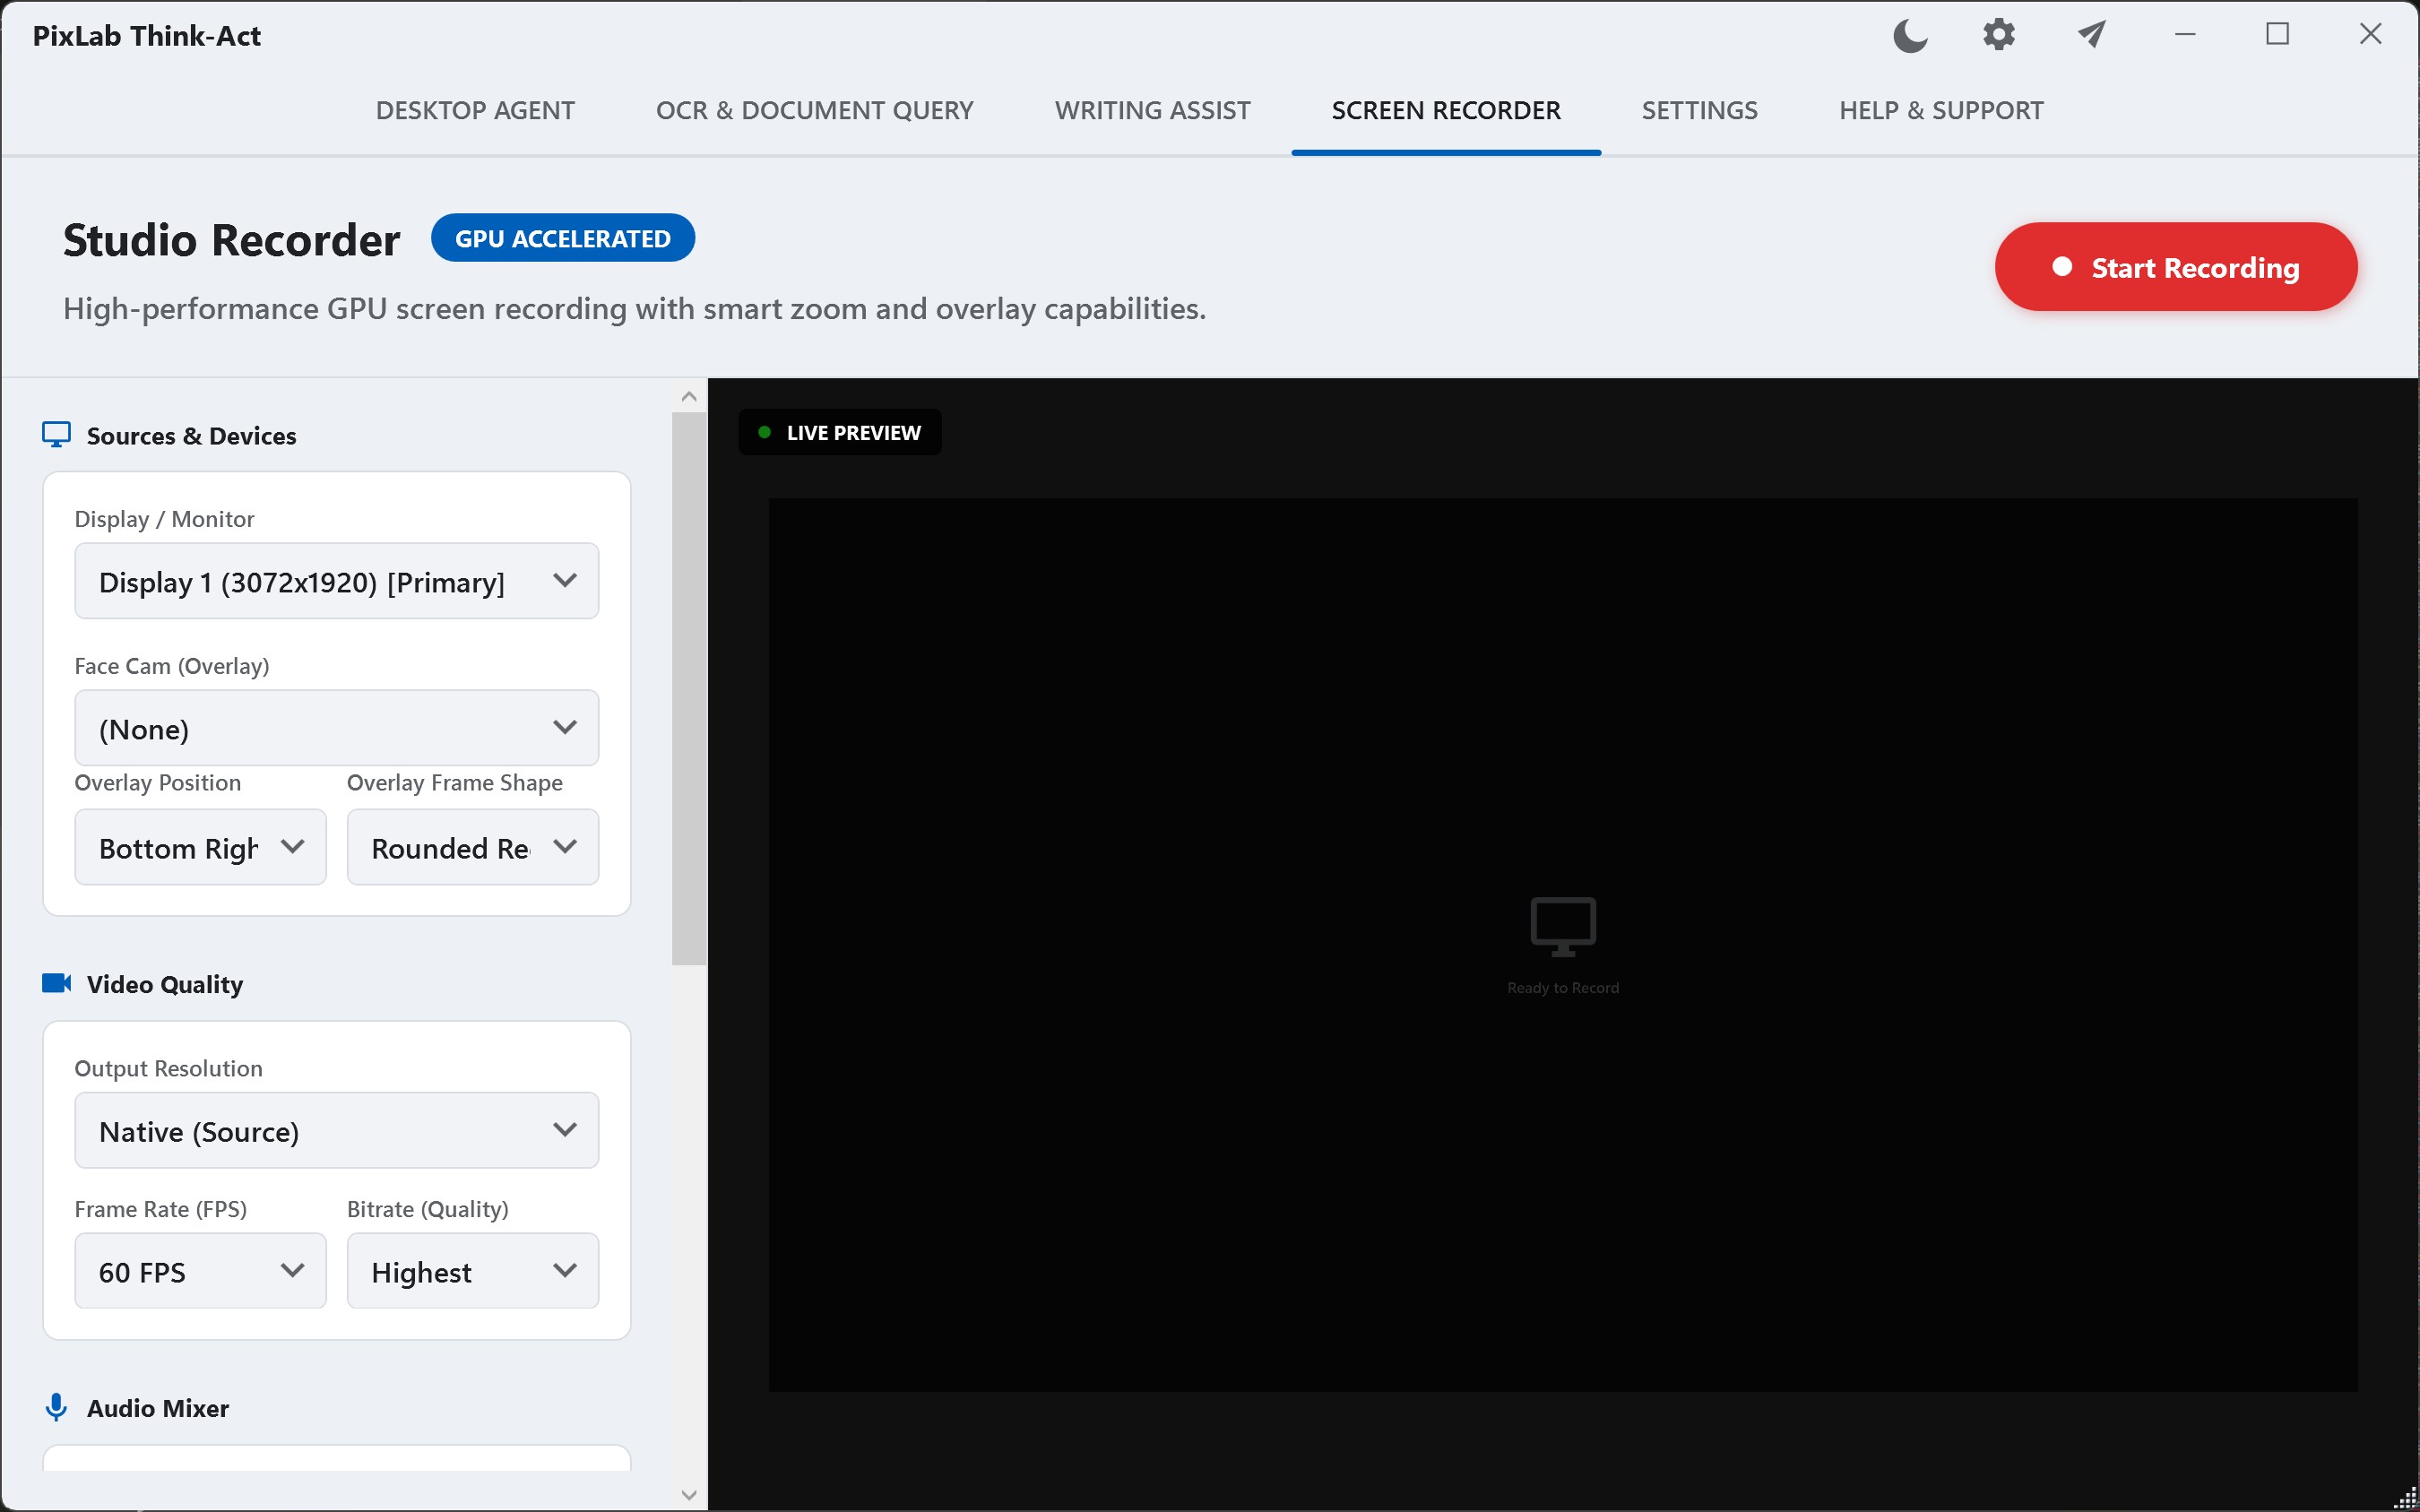Close the PixLab window

coord(2370,35)
